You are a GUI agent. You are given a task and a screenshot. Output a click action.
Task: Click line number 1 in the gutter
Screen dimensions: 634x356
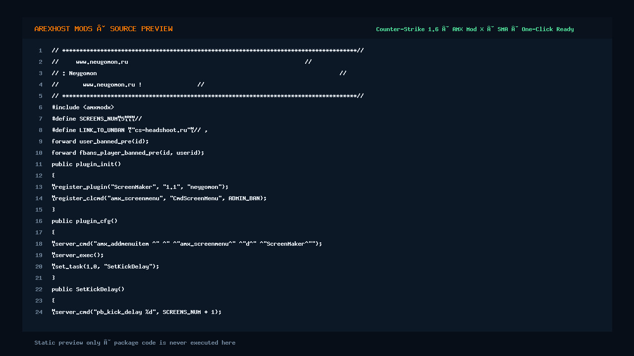41,50
